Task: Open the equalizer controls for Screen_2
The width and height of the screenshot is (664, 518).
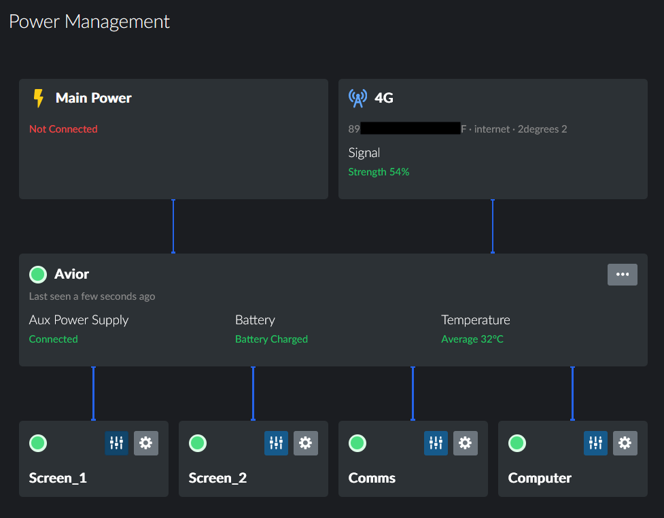Action: click(276, 443)
